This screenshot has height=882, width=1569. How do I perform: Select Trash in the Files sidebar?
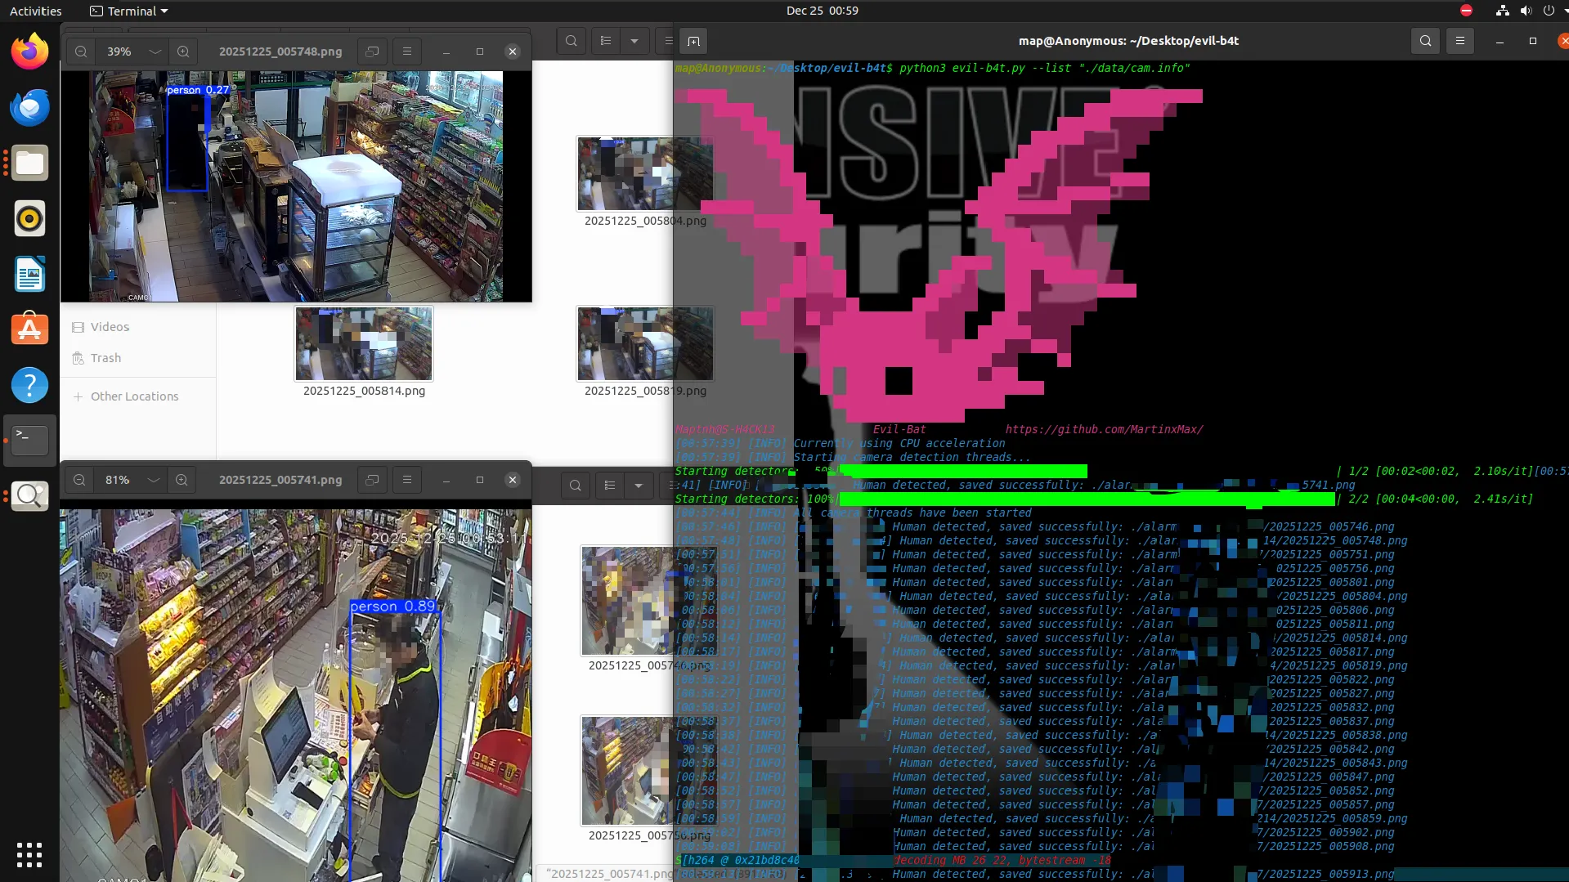[x=105, y=358]
